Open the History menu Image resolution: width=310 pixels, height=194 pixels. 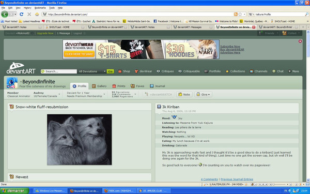[27, 8]
